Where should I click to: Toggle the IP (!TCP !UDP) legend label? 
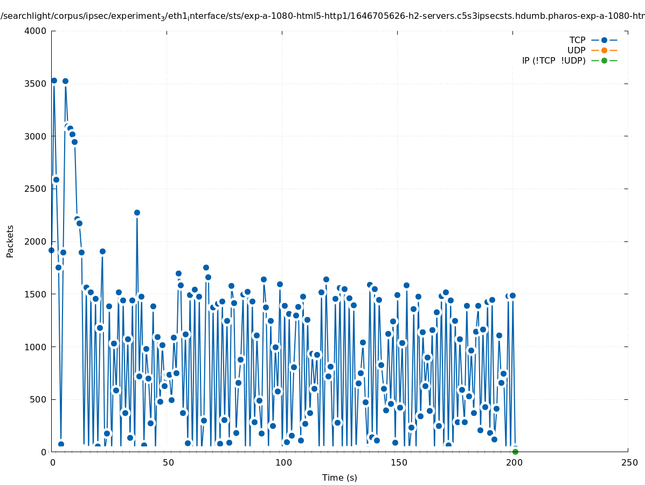(x=553, y=60)
